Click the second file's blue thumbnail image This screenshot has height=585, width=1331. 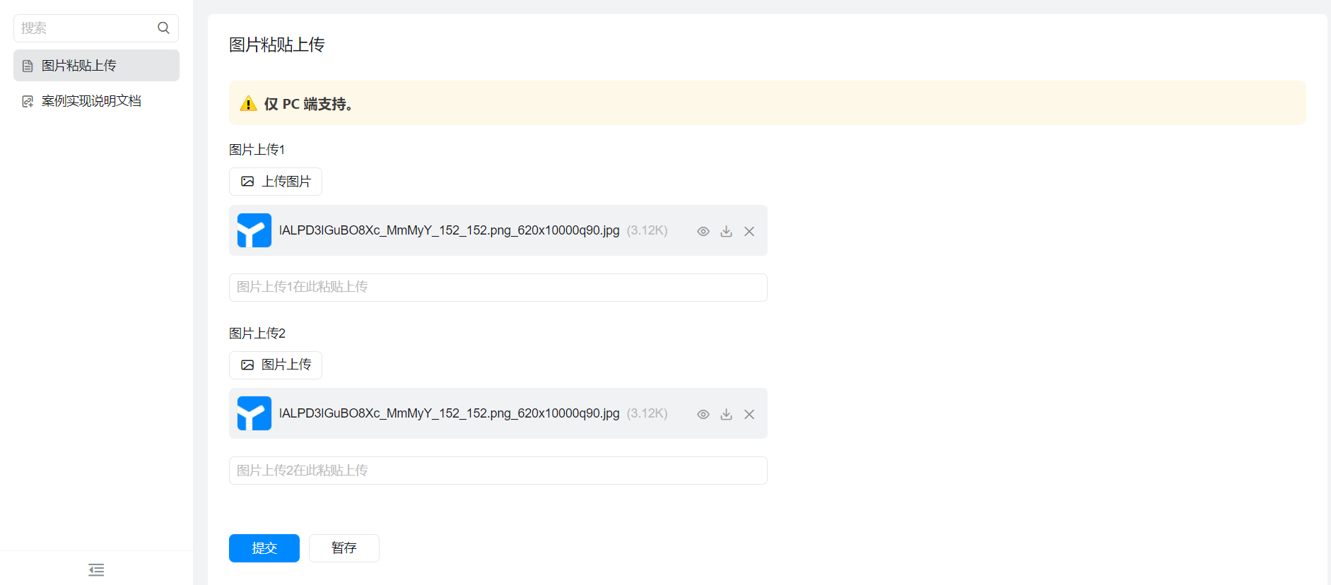pyautogui.click(x=254, y=413)
